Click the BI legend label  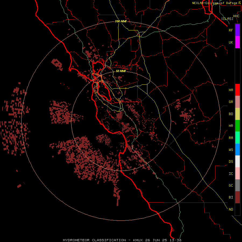[231, 197]
